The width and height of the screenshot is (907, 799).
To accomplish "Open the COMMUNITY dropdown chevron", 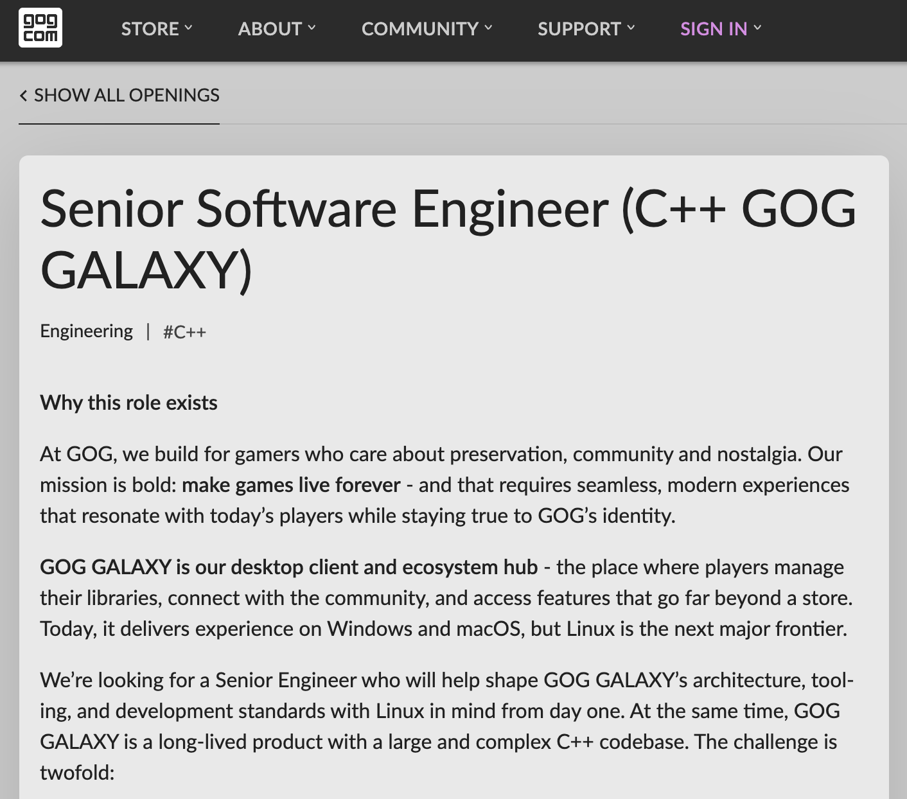I will pyautogui.click(x=488, y=28).
